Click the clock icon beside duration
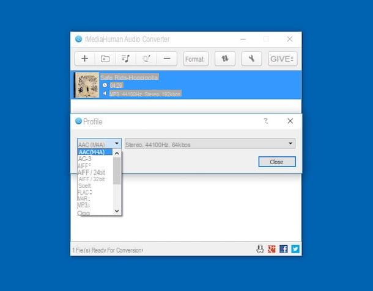The image size is (373, 291). click(105, 85)
